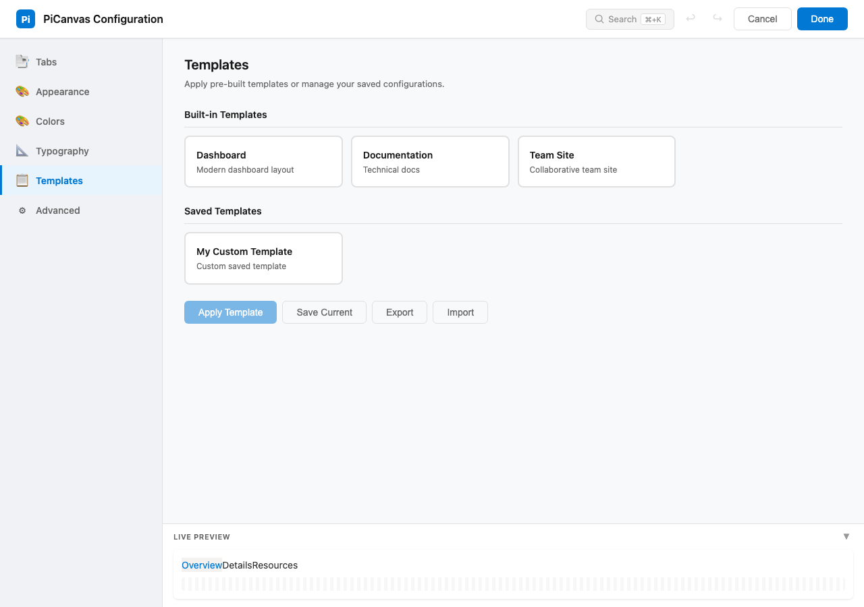Click the ⌘+K shortcut badge
Screen dimensions: 864x607
pos(653,20)
